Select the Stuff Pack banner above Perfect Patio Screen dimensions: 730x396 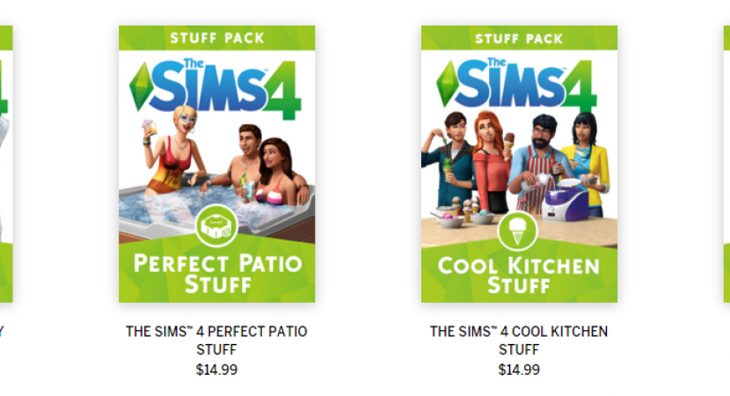click(x=216, y=39)
